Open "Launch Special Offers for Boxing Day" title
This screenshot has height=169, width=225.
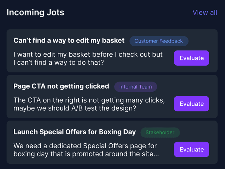[x=75, y=132]
